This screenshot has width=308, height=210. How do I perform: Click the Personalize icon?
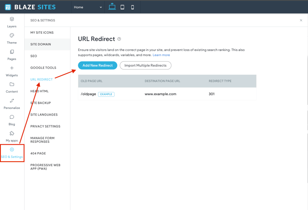point(12,101)
